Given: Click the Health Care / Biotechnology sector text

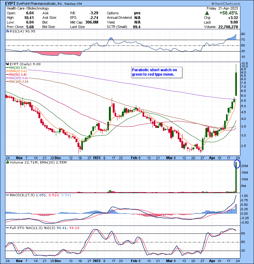Looking at the screenshot, I should pos(28,8).
